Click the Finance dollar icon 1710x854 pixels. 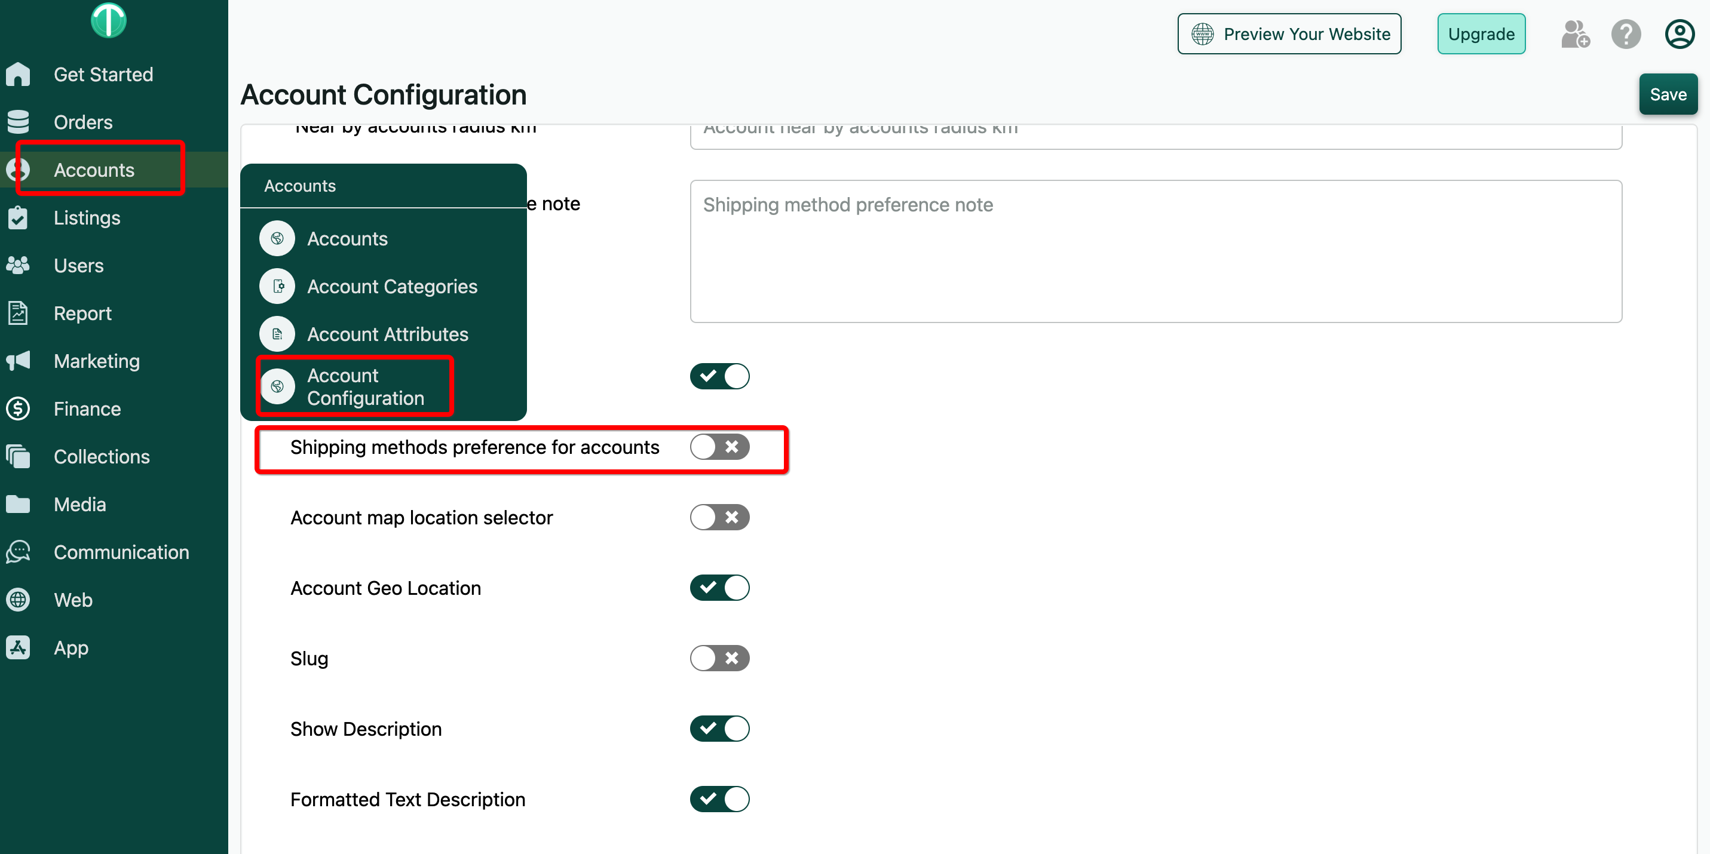click(x=18, y=408)
